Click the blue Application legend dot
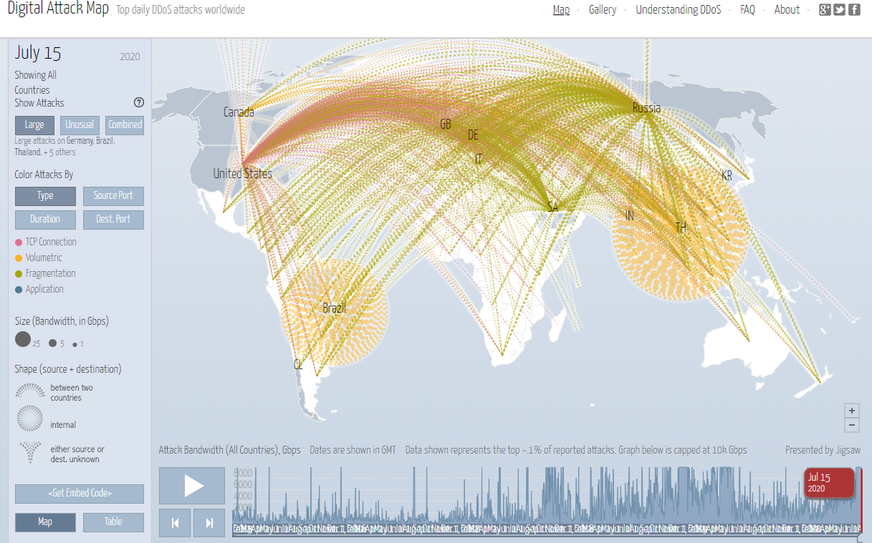 [18, 290]
